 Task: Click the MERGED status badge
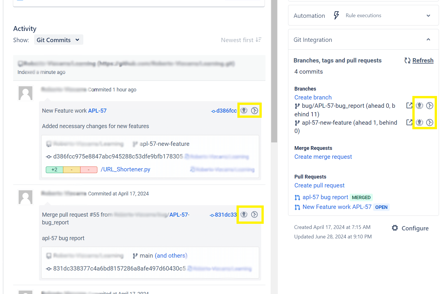(x=361, y=197)
